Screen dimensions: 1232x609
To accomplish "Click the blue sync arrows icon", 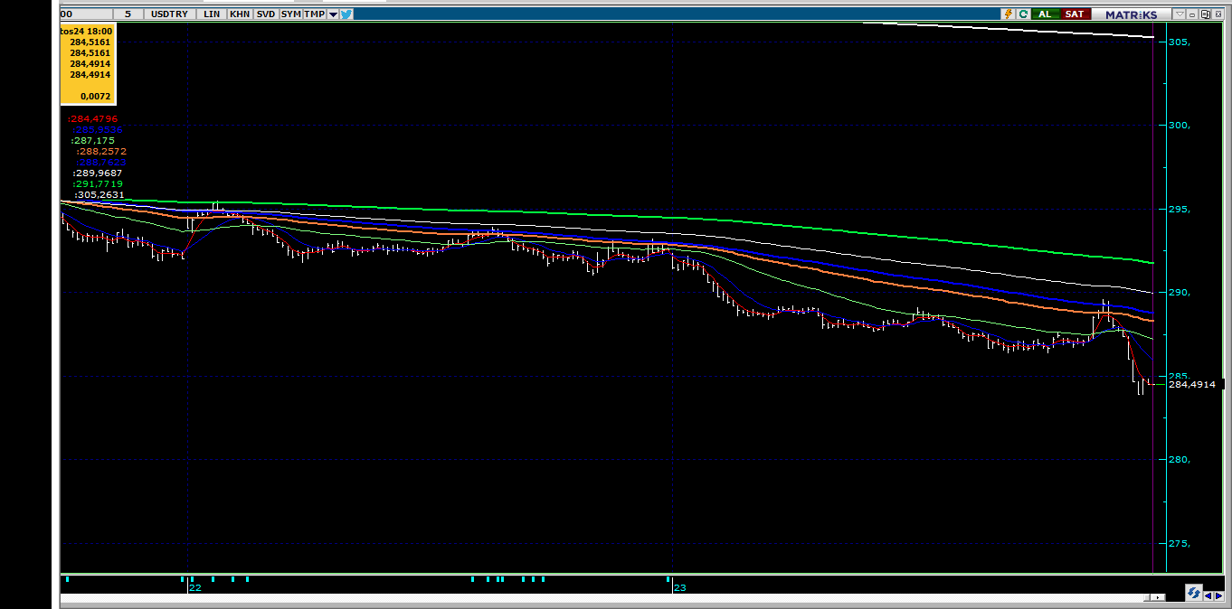I will (x=1194, y=593).
